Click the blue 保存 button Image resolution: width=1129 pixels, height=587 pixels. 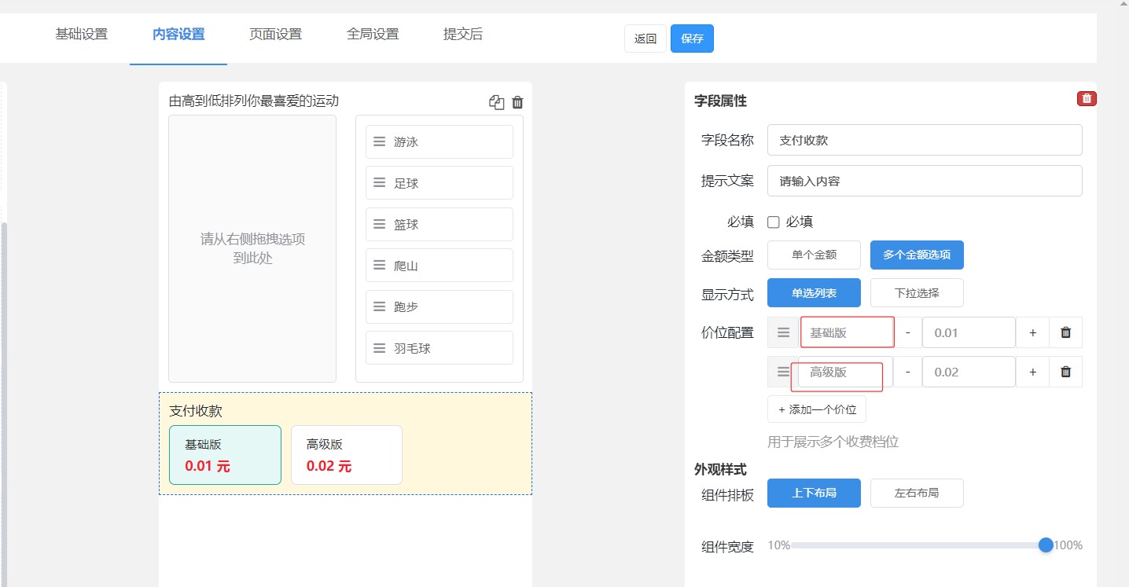[692, 39]
